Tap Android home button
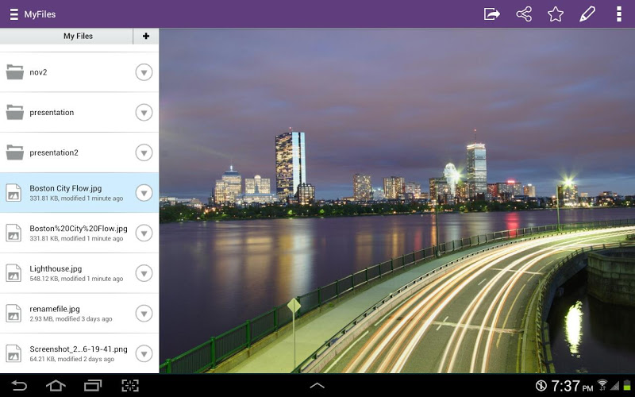Screen dimensions: 635x397 click(56, 385)
